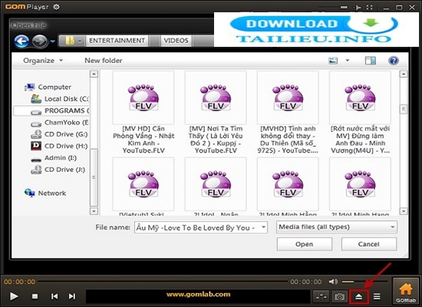Toggle the pin-on-top icon in title bar
This screenshot has height=307, width=422.
point(358,7)
